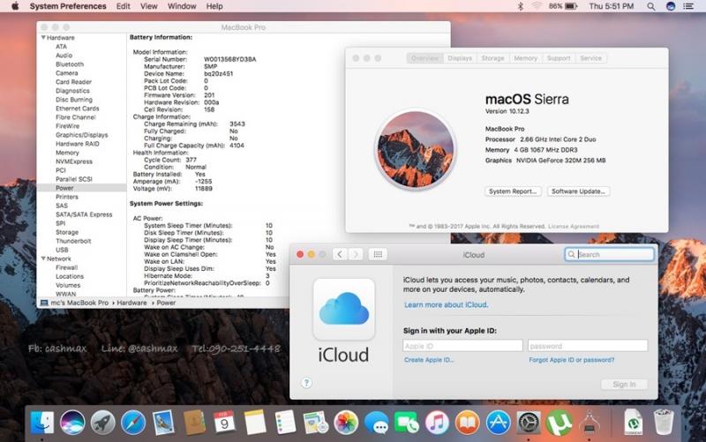The width and height of the screenshot is (706, 442).
Task: Open the Help menu
Action: [214, 6]
